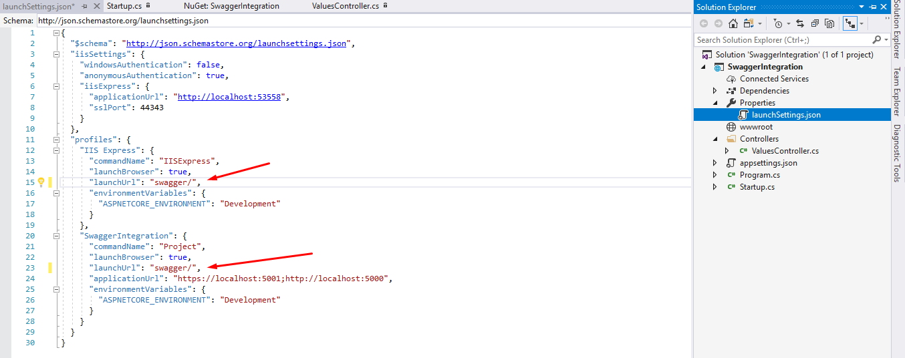Click the Visual Studio solution icon
The image size is (905, 358).
[706, 55]
